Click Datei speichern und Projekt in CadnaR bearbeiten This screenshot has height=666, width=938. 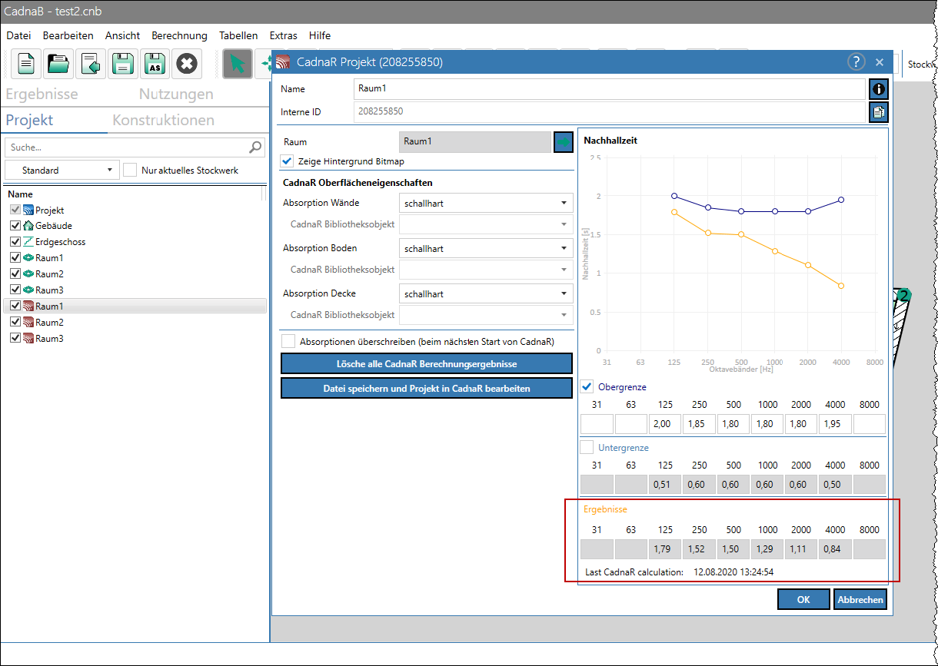point(427,388)
